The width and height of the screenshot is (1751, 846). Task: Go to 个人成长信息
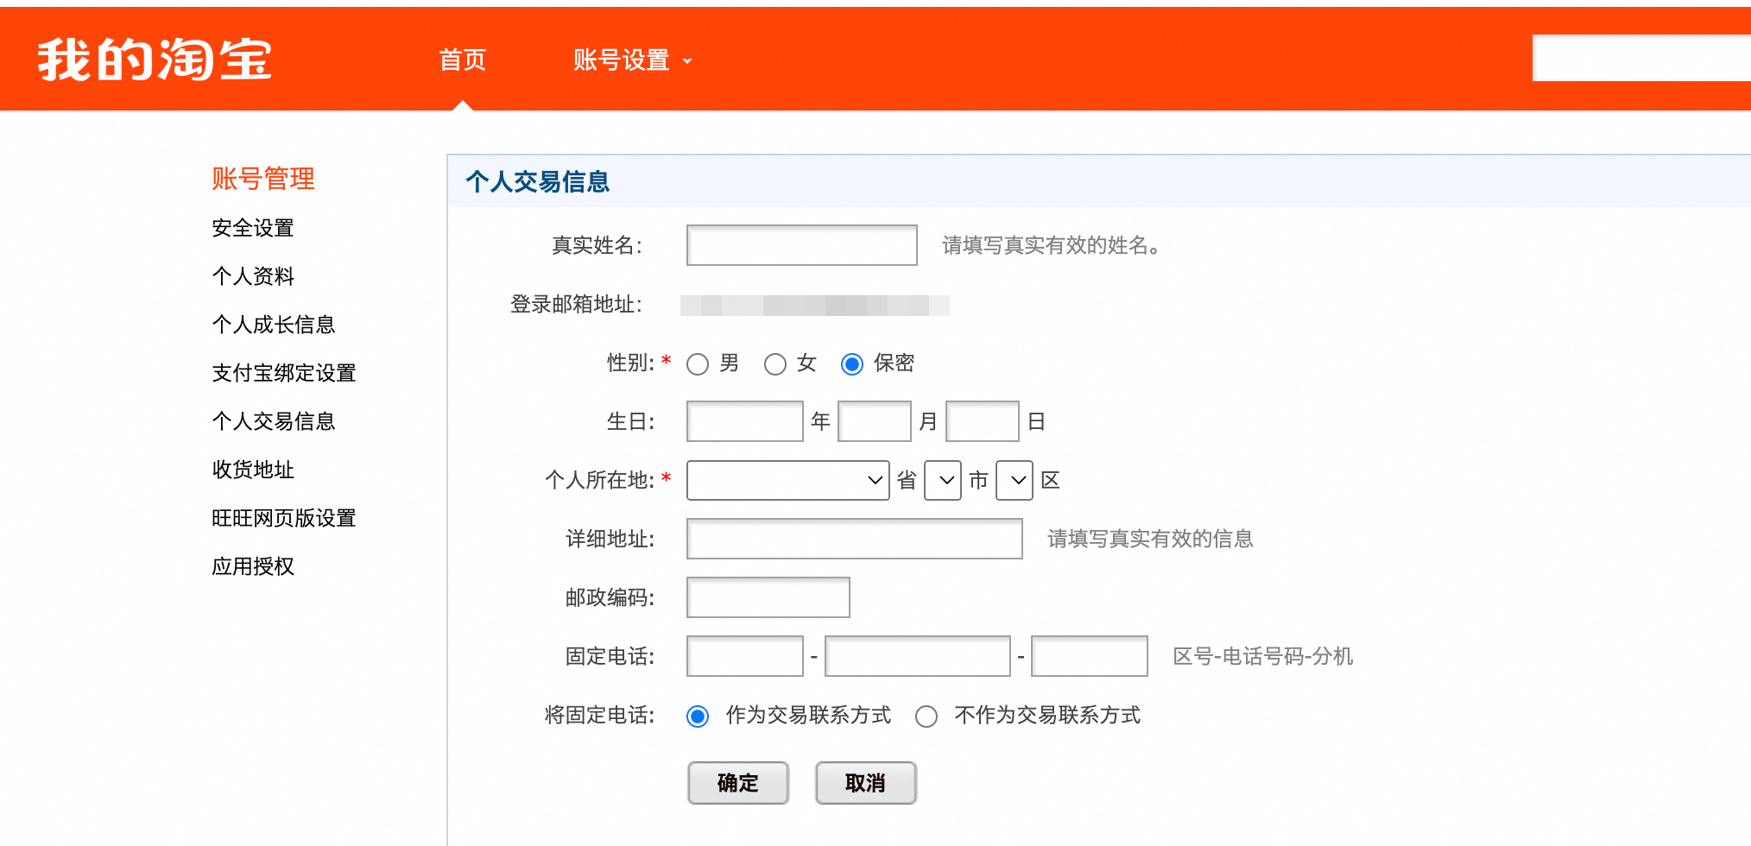tap(274, 325)
